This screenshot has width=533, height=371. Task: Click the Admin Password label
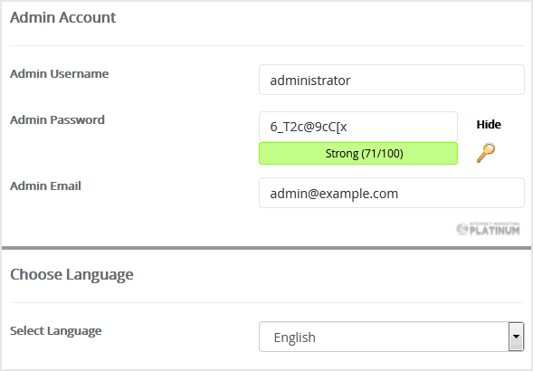pos(57,120)
